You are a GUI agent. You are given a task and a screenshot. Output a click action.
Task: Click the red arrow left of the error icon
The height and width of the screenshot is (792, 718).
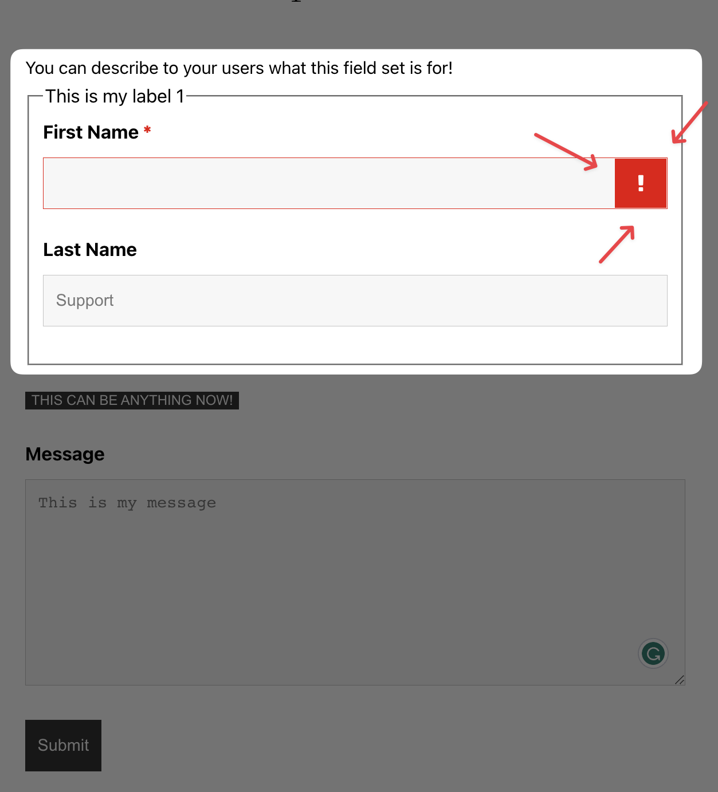[x=566, y=152]
